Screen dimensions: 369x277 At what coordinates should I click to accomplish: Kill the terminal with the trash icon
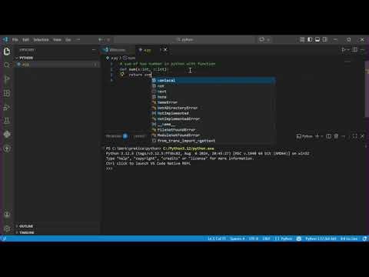(336, 136)
